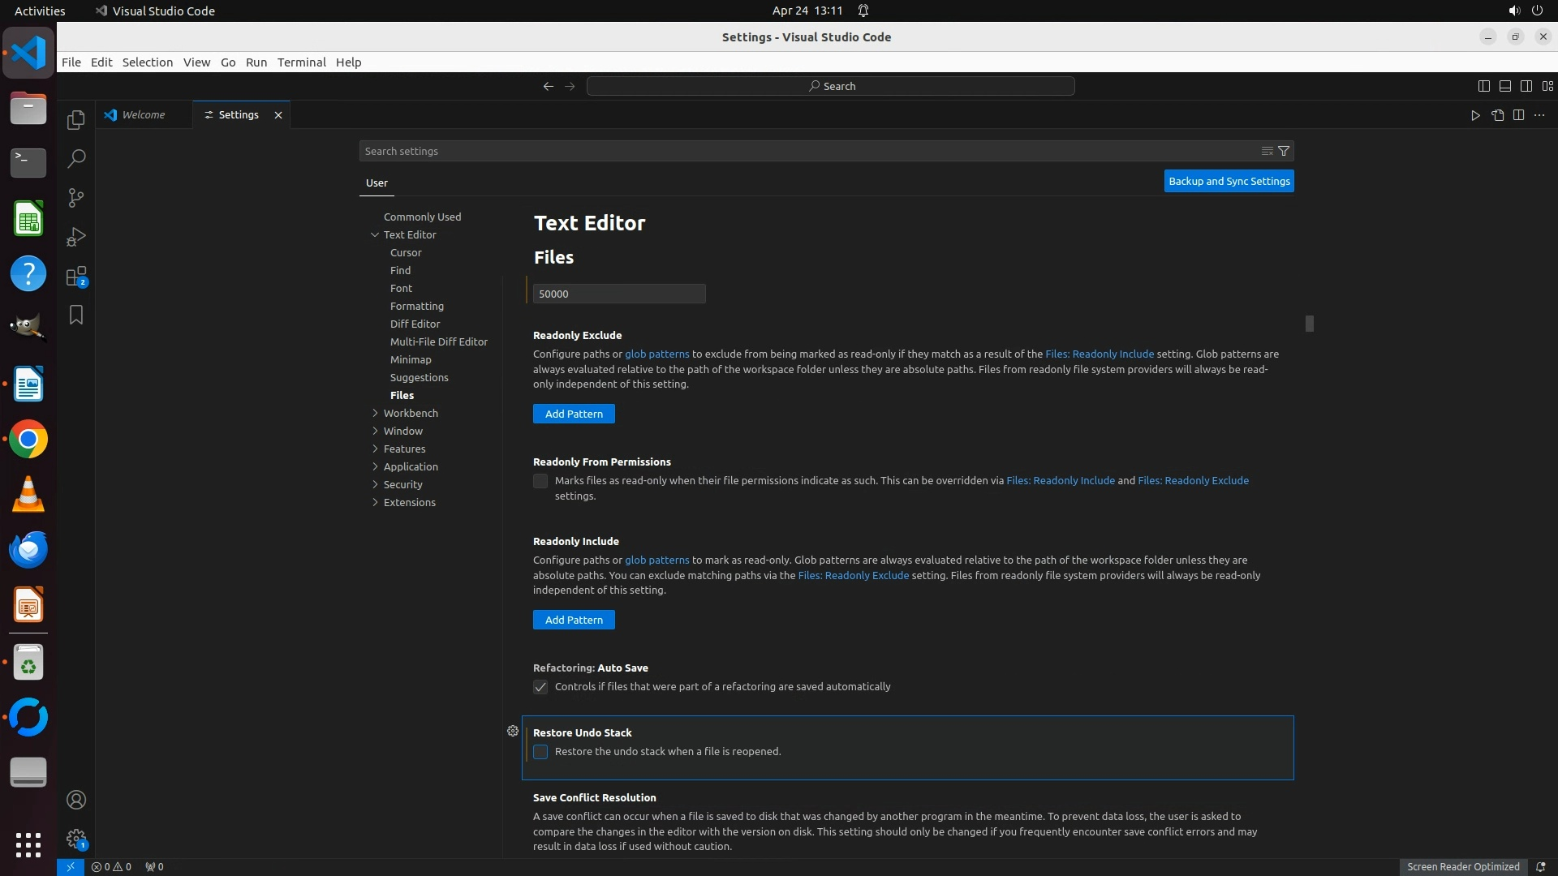Switch to the Welcome tab
Viewport: 1558px width, 876px height.
144,115
